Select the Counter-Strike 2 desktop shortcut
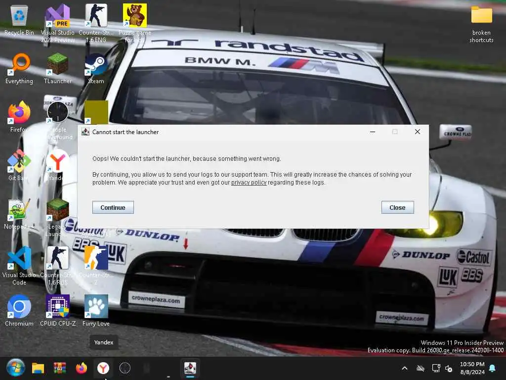Screen dimensions: 506x380 tap(96, 266)
